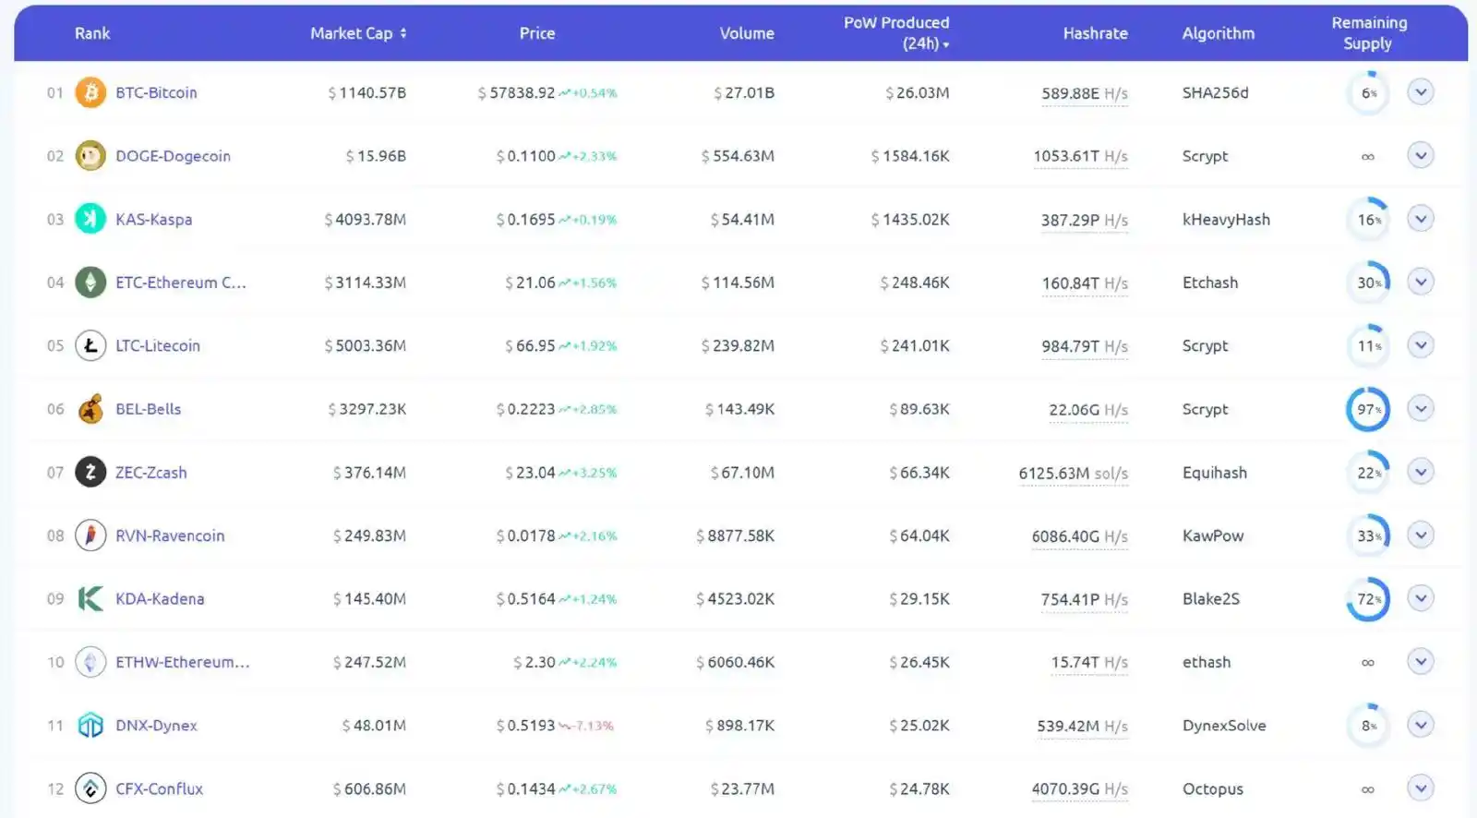1477x818 pixels.
Task: Expand the CFX-Conflux row details
Action: pyautogui.click(x=1421, y=788)
